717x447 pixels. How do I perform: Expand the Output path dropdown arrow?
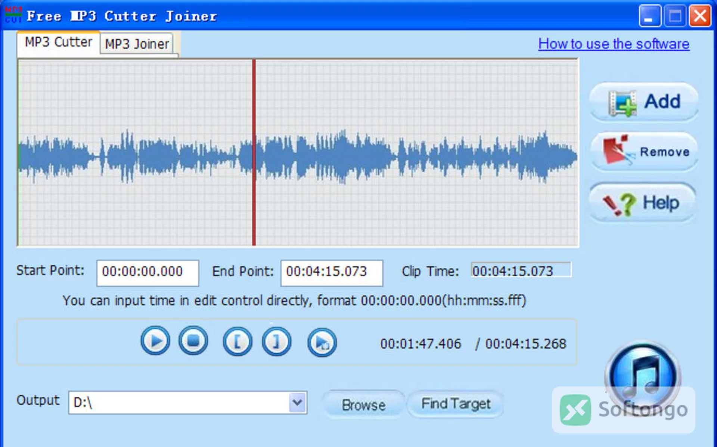[x=297, y=403]
